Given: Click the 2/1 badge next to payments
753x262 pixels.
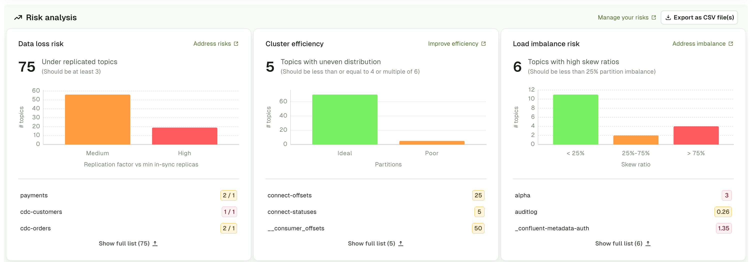Looking at the screenshot, I should pos(228,195).
